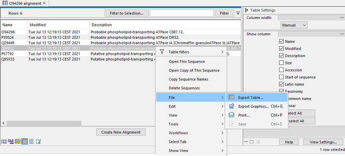Click the printer icon next to Print
The image size is (345, 156).
click(x=231, y=115)
